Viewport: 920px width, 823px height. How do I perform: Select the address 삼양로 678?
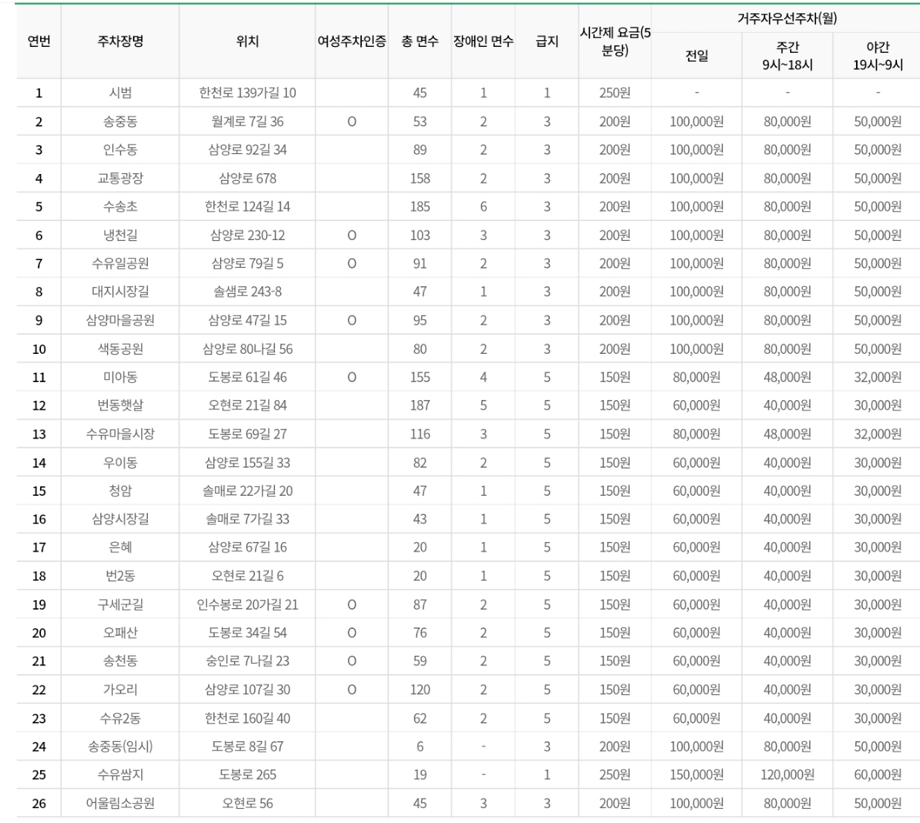pos(247,178)
